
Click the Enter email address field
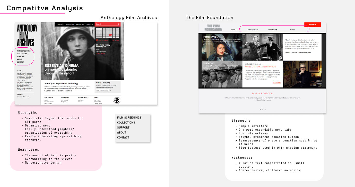coord(102,90)
